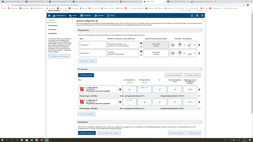Open orientation settings for PV-generator 2

pyautogui.click(x=183, y=53)
